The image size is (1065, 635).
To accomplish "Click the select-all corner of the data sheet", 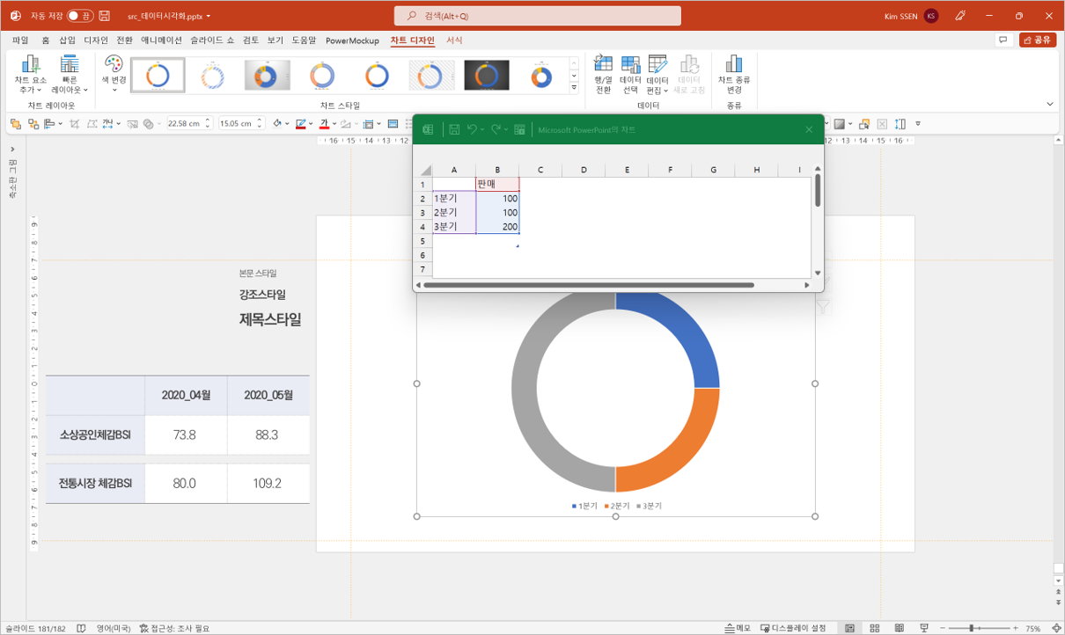I will [425, 170].
